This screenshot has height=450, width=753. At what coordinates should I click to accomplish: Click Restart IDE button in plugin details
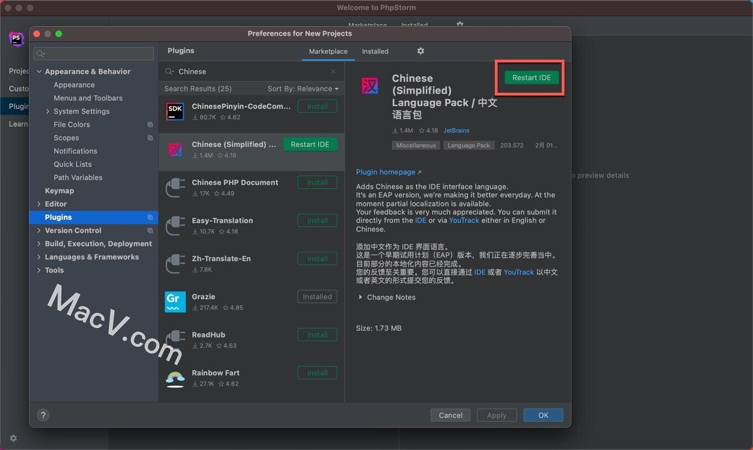click(531, 78)
